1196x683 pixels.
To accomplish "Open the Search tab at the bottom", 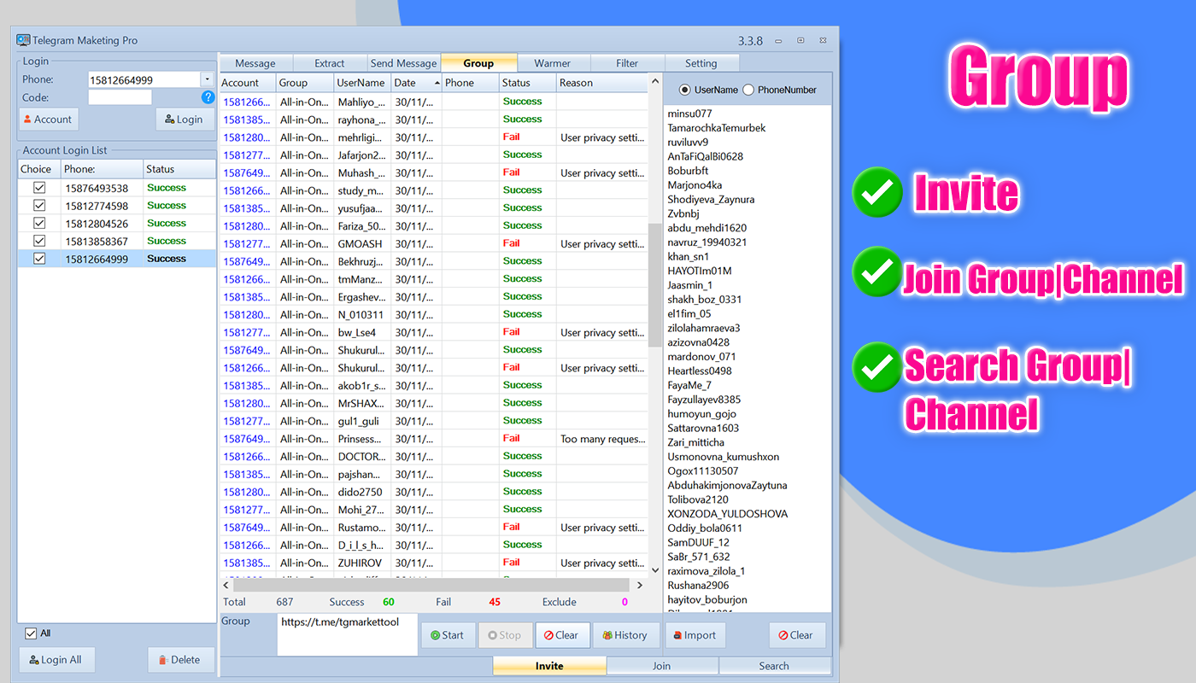I will click(774, 666).
